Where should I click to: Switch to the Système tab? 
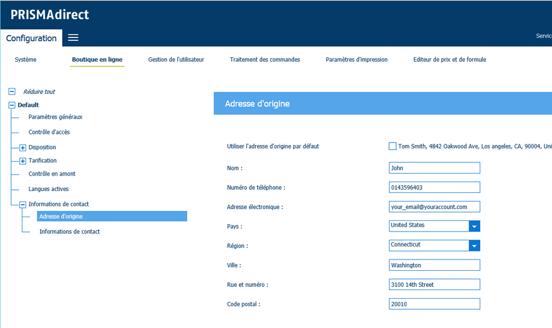(26, 59)
